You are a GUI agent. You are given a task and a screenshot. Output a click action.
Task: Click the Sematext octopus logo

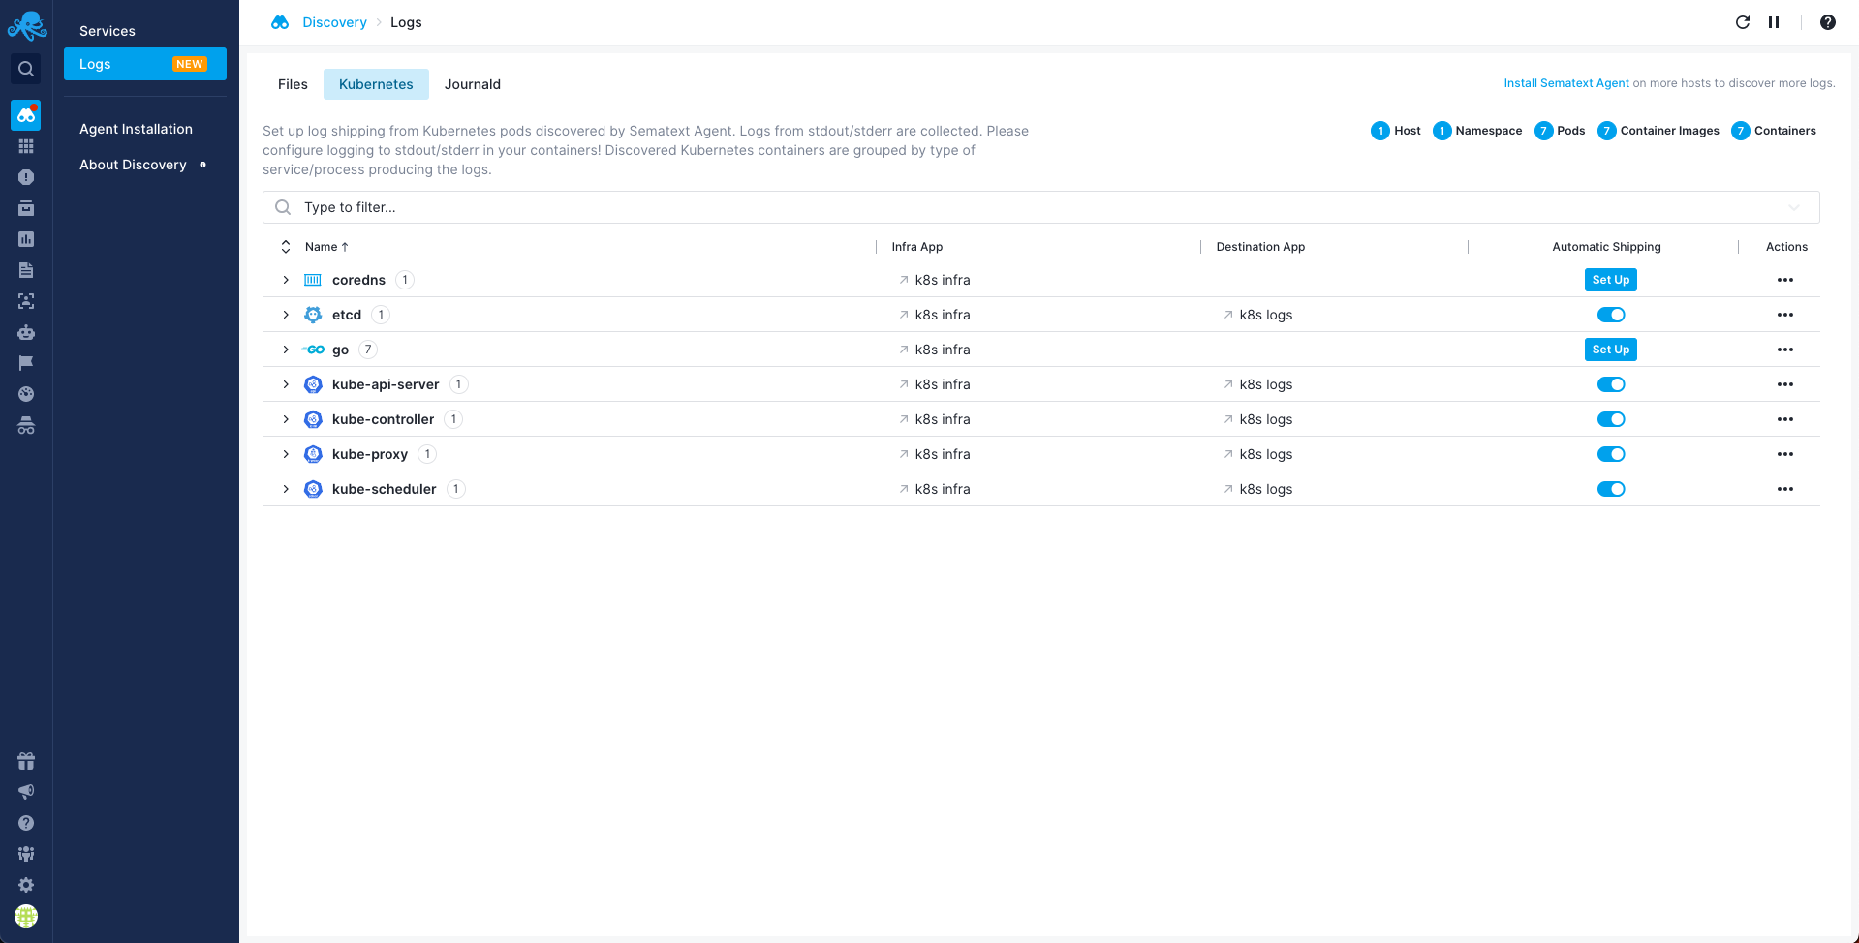26,26
